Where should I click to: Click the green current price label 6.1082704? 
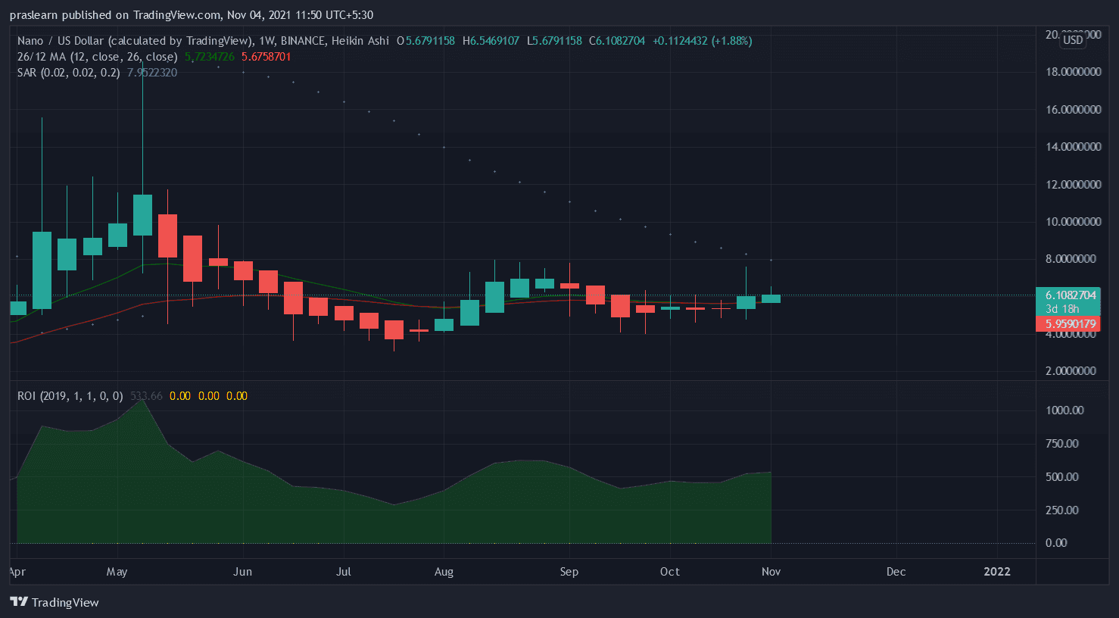pyautogui.click(x=1070, y=295)
